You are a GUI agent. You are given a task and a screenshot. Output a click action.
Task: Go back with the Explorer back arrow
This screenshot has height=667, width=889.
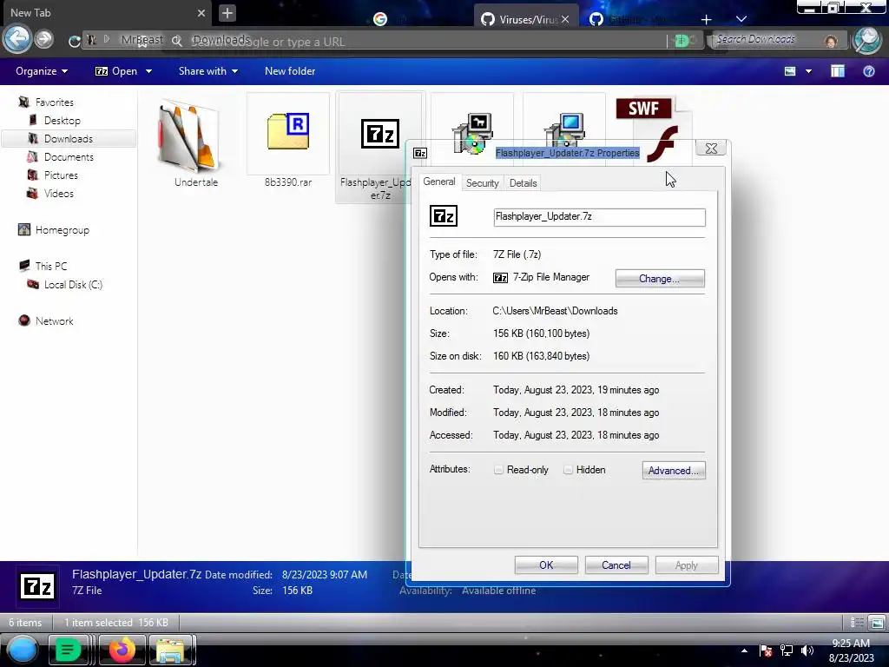[x=17, y=39]
